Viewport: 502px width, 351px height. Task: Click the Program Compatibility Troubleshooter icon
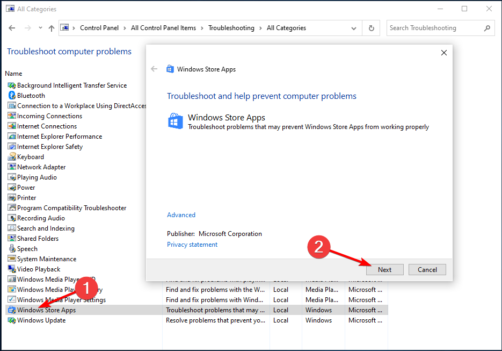tap(12, 208)
